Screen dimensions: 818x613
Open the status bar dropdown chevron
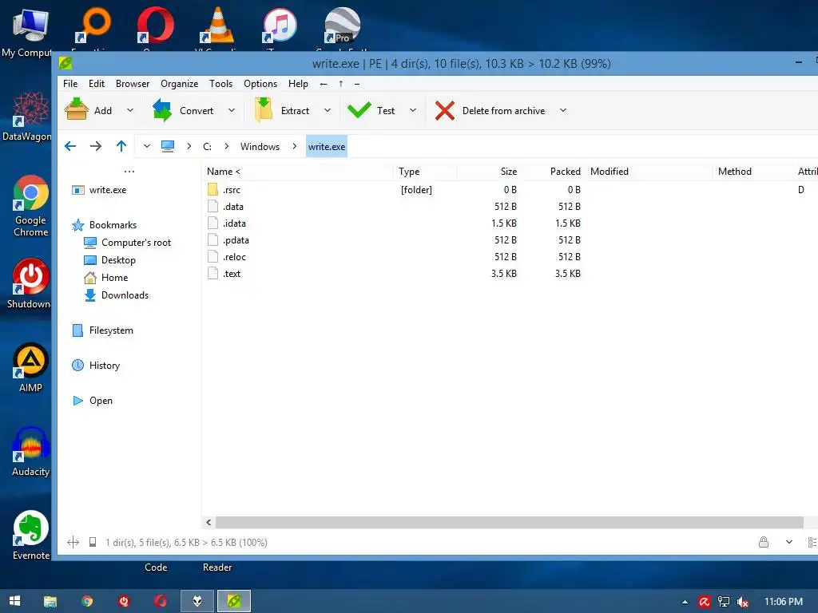[x=789, y=542]
